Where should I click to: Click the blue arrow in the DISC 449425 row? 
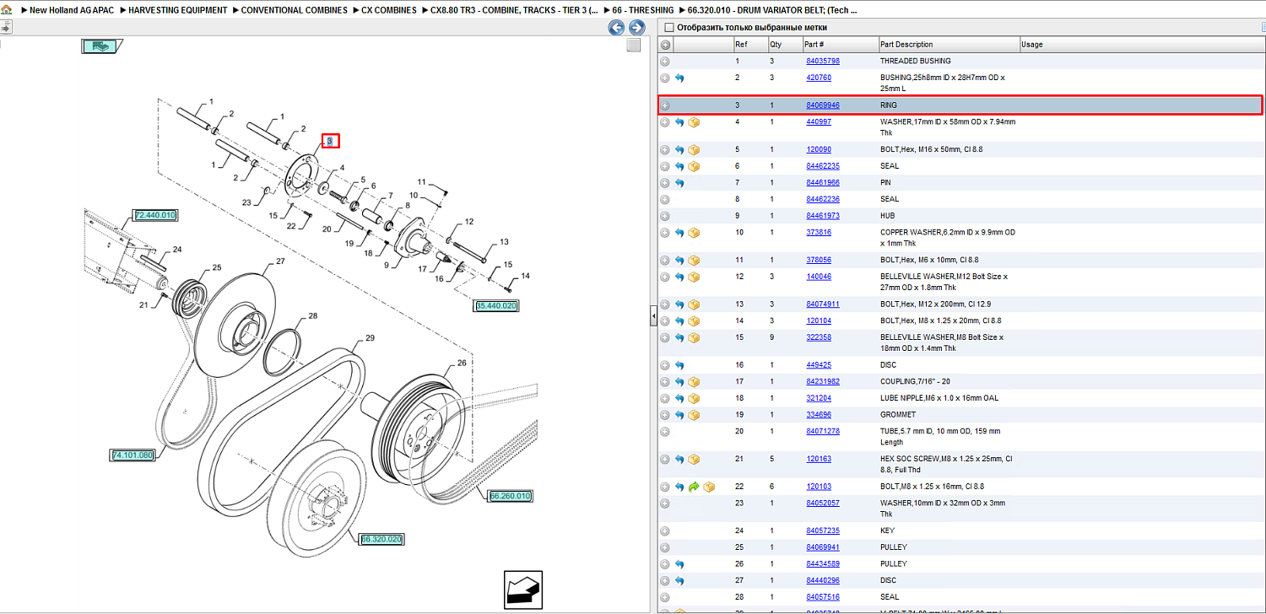point(679,365)
